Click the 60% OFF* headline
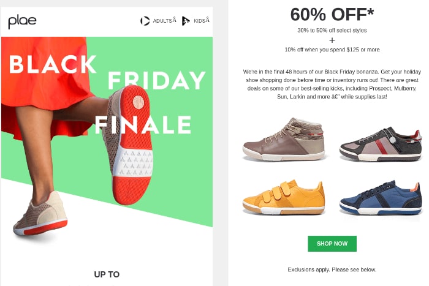Screen dimensions: 429x286 tap(332, 14)
